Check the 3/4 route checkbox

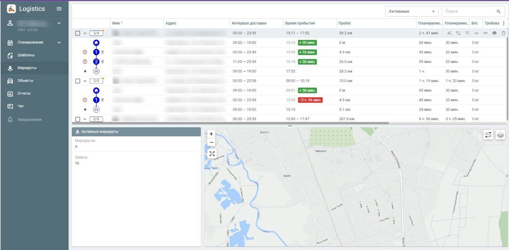(x=78, y=33)
